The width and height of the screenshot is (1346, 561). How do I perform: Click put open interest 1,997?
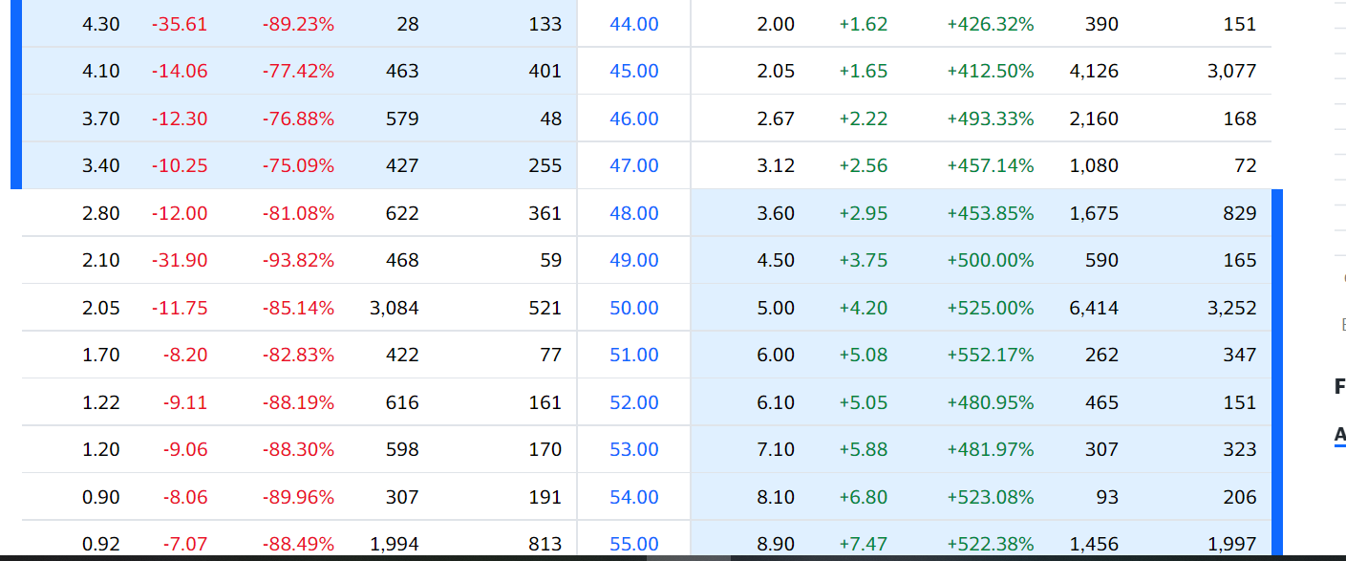[1232, 544]
